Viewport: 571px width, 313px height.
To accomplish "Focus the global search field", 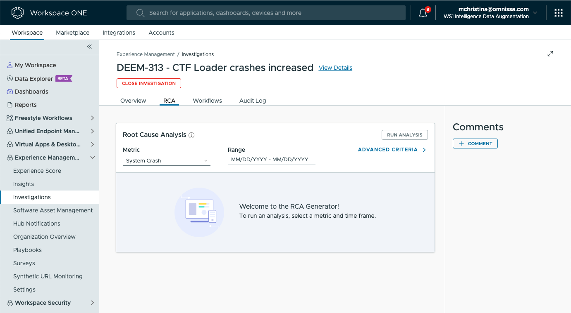I will pos(266,13).
